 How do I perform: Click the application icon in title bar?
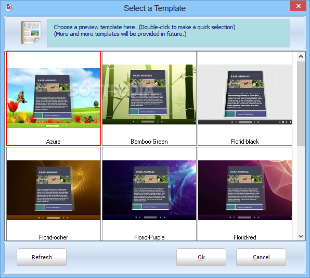9,8
